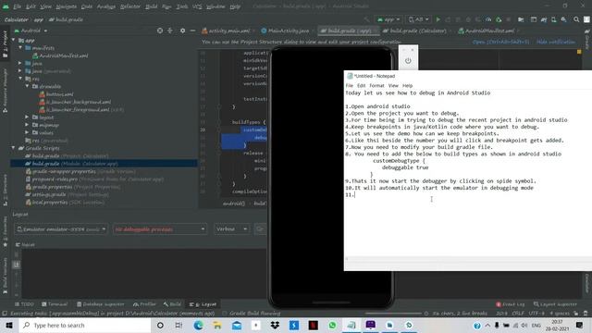Screen dimensions: 592x333
Task: Expand the layout folder
Action: pyautogui.click(x=27, y=117)
